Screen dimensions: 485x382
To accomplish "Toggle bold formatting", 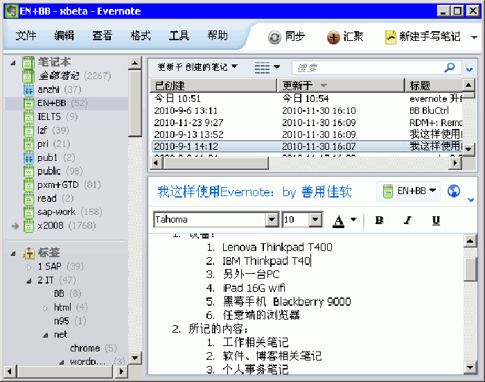I will (378, 220).
